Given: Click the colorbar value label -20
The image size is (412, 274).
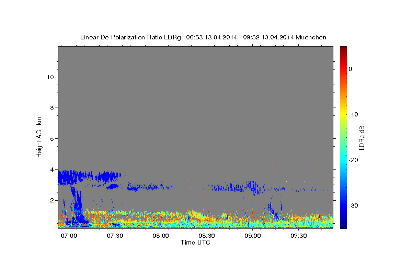Looking at the screenshot, I should point(353,160).
